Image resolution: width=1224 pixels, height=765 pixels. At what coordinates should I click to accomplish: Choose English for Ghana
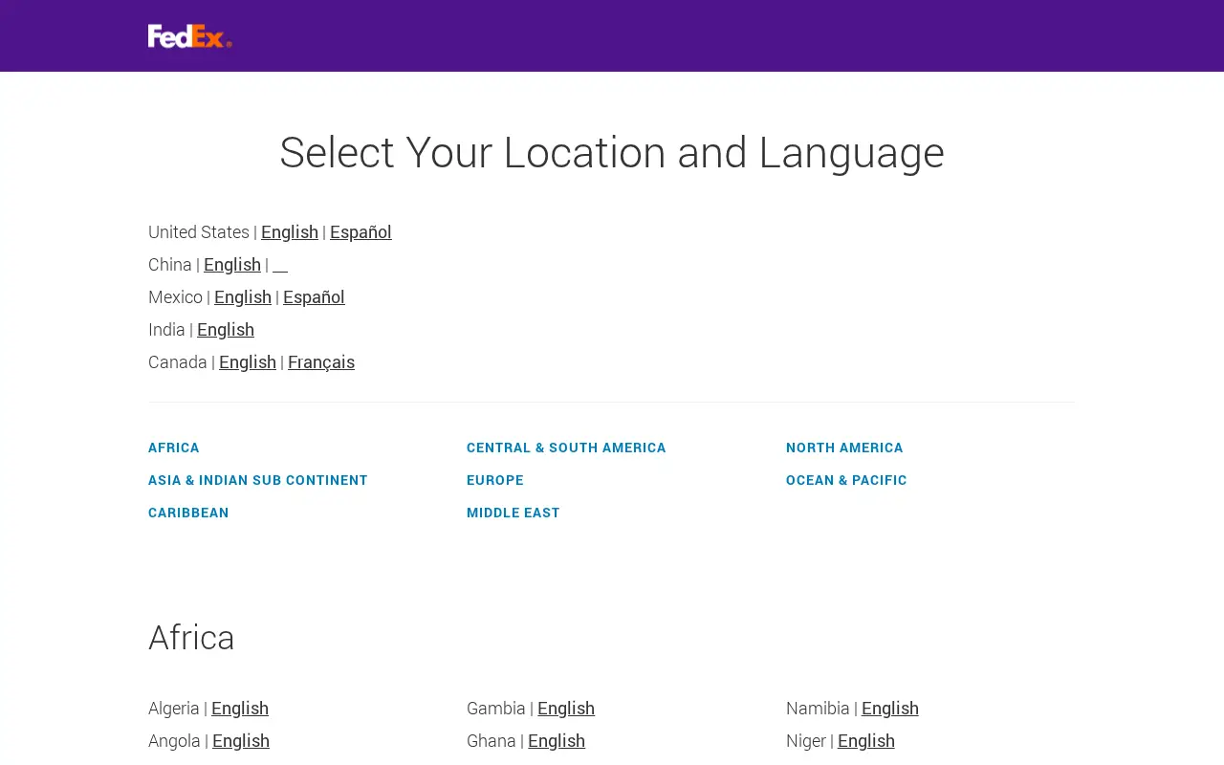(557, 740)
